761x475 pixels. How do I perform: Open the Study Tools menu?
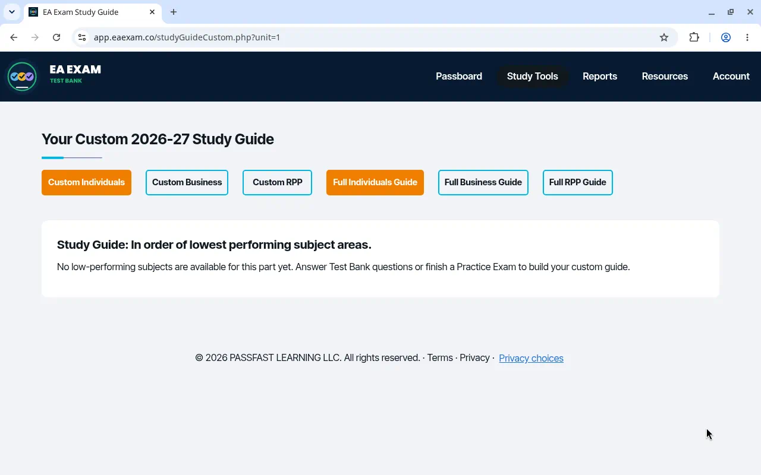pyautogui.click(x=533, y=77)
